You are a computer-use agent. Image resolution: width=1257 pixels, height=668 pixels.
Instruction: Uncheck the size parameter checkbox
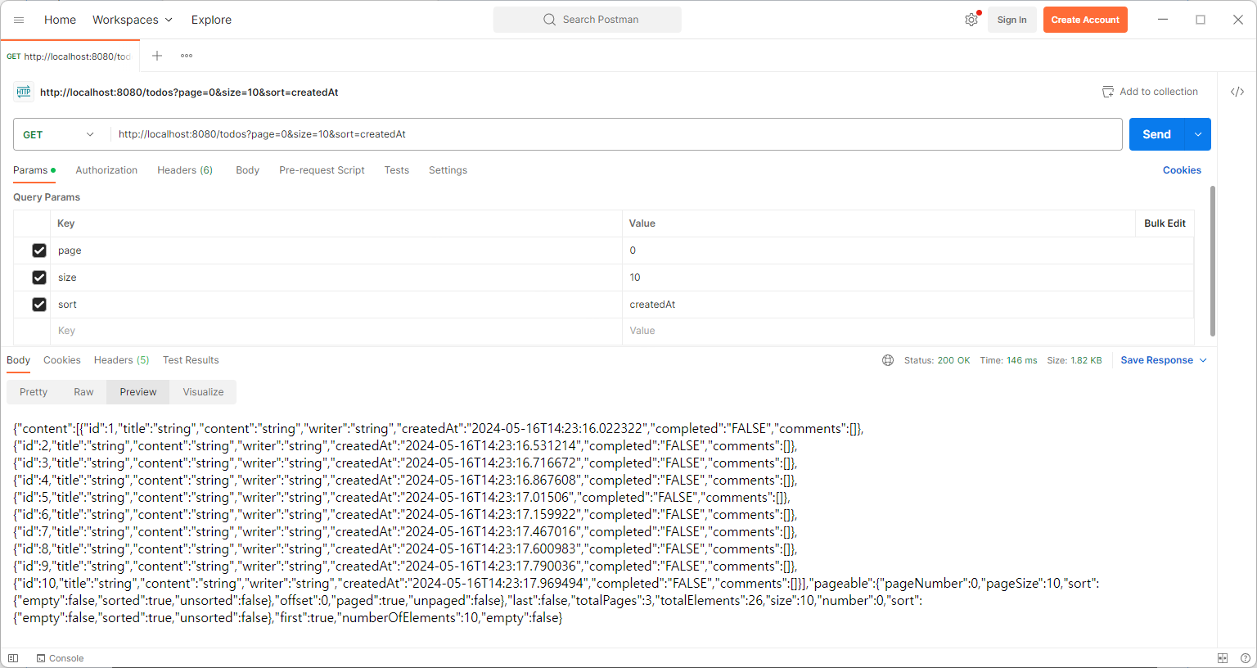pos(39,278)
